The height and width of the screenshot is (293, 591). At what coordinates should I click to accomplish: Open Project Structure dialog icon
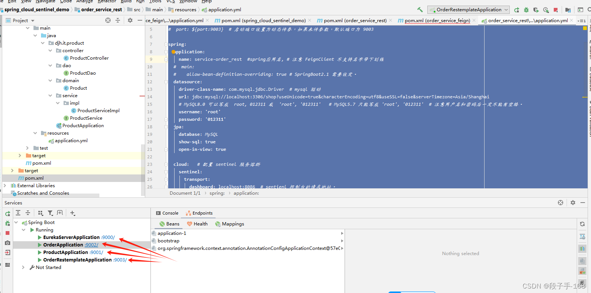click(568, 10)
